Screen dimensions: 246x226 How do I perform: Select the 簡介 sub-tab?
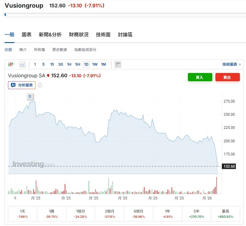(23, 50)
